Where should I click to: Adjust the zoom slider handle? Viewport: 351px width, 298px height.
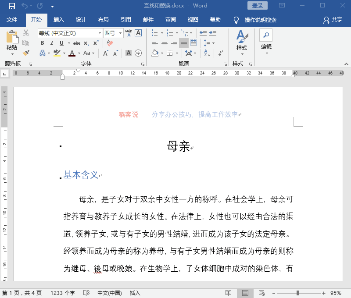[297, 293]
